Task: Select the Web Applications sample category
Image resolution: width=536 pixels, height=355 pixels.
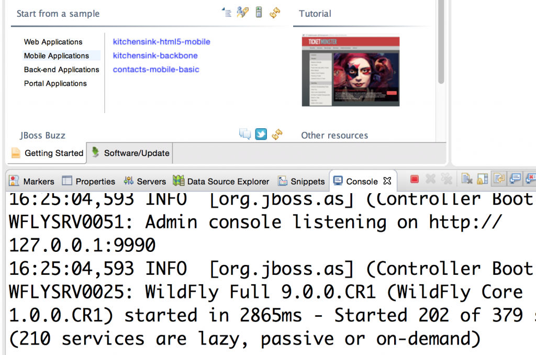Action: (53, 42)
